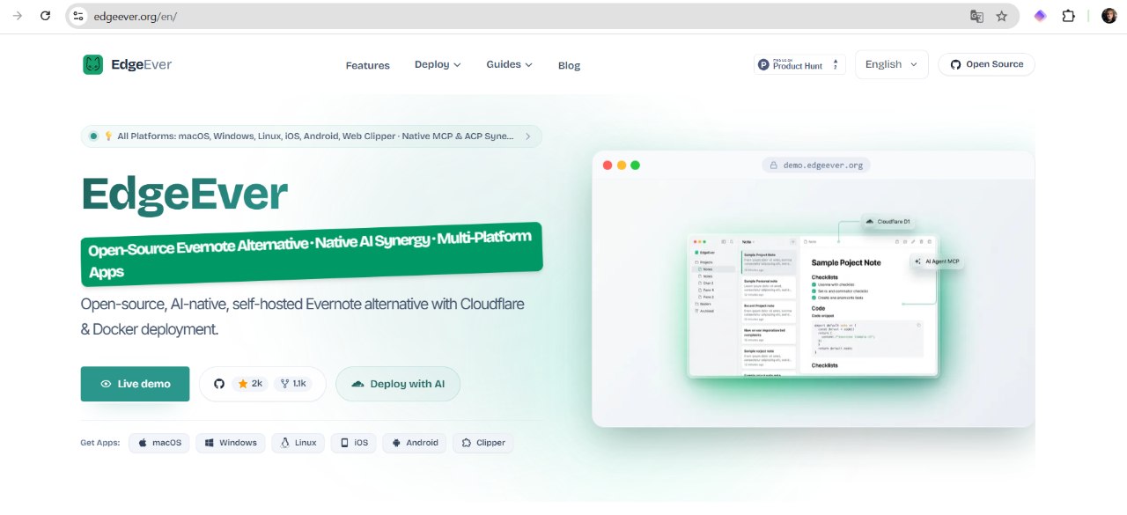Bookmark this page with the star icon
The image size is (1127, 515).
(1001, 16)
